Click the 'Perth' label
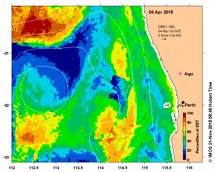 point(190,105)
